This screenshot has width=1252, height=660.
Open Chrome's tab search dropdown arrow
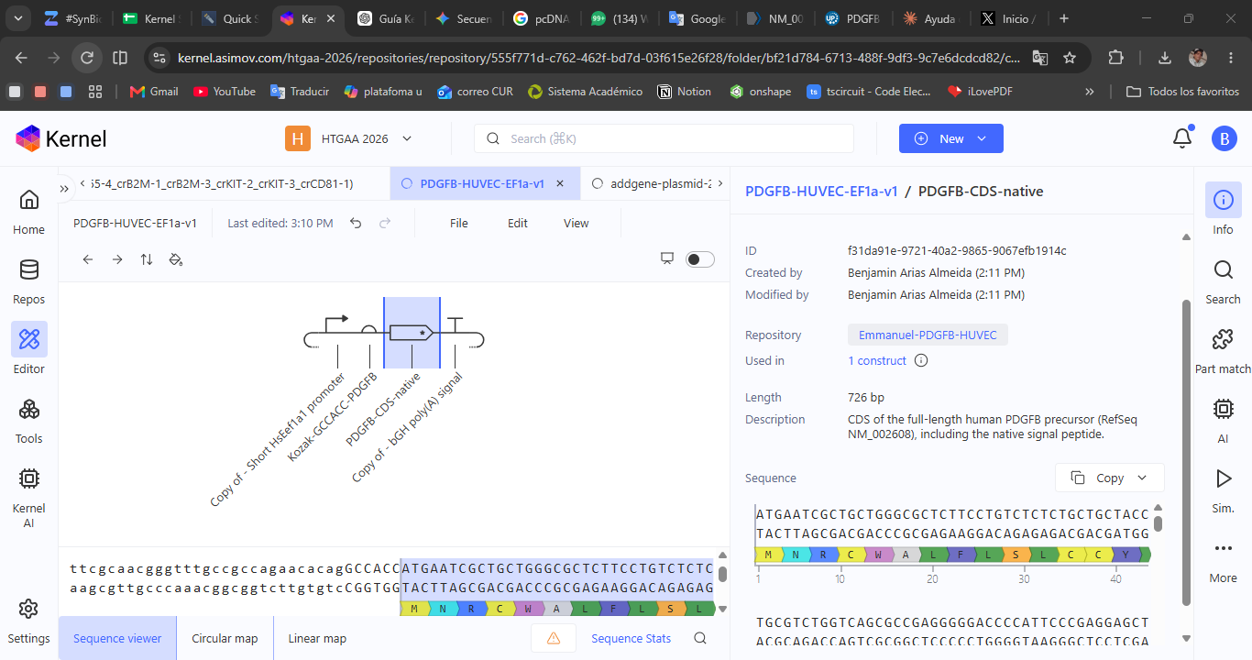(x=20, y=18)
